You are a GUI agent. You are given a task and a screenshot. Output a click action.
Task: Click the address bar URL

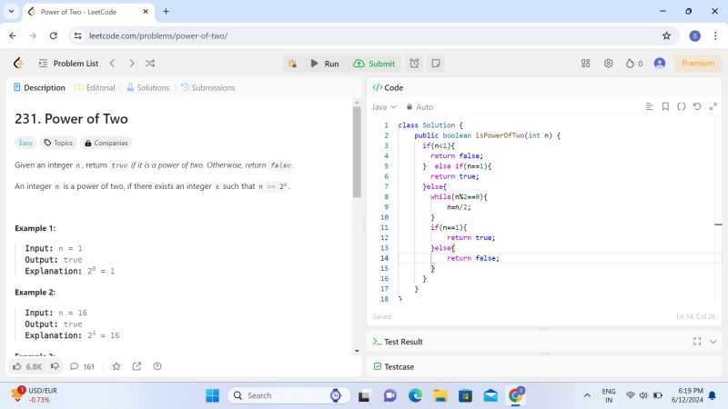point(158,35)
